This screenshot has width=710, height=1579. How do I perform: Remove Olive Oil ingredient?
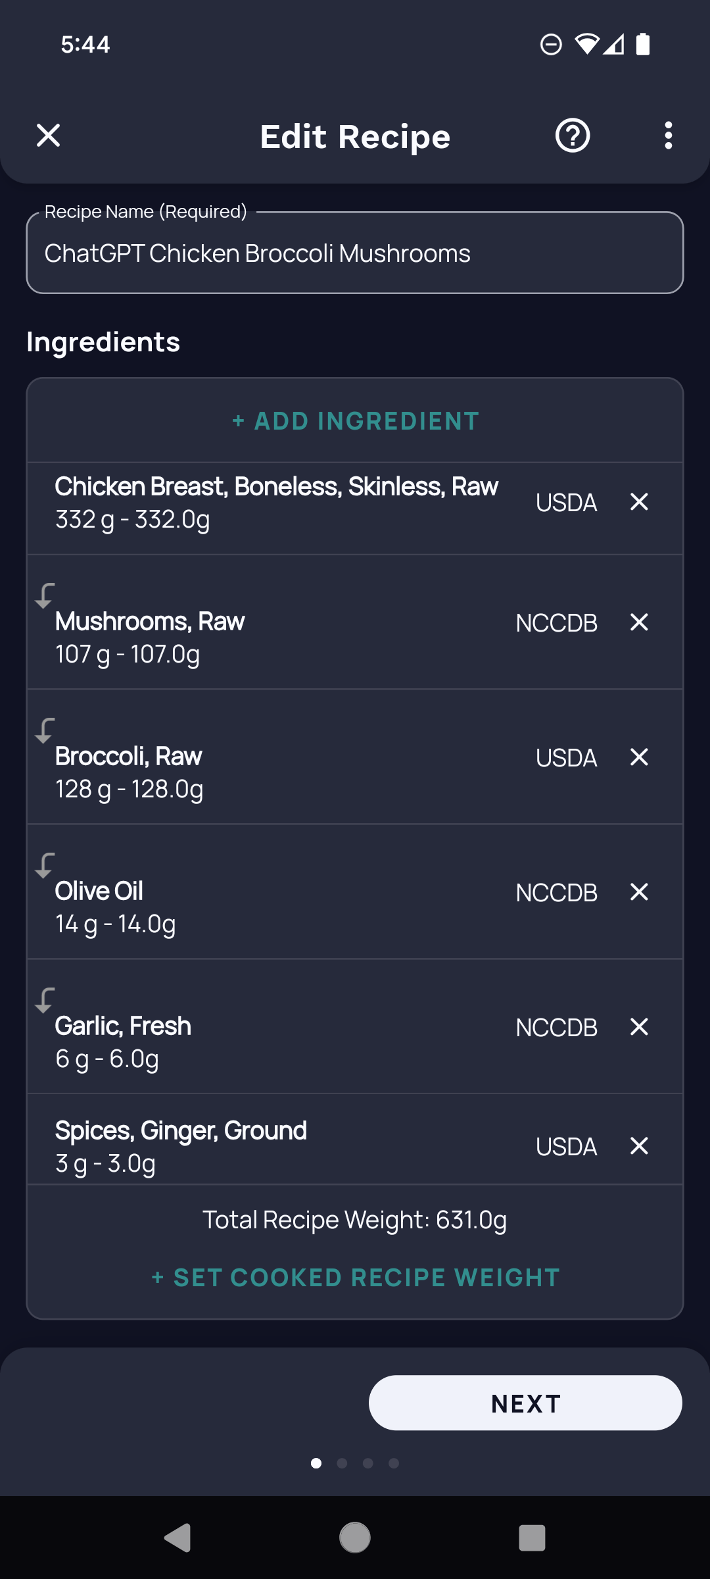pos(639,892)
